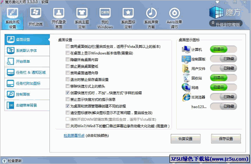Select 开始菜单 in the sidebar
Viewport: 251px width, 164px height.
click(27, 61)
